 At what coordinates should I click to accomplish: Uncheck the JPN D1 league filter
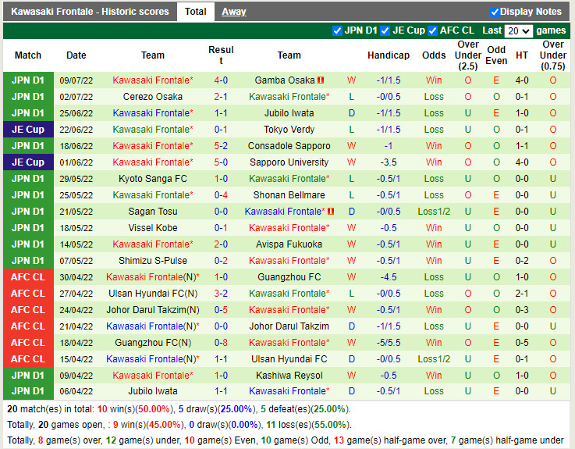337,30
